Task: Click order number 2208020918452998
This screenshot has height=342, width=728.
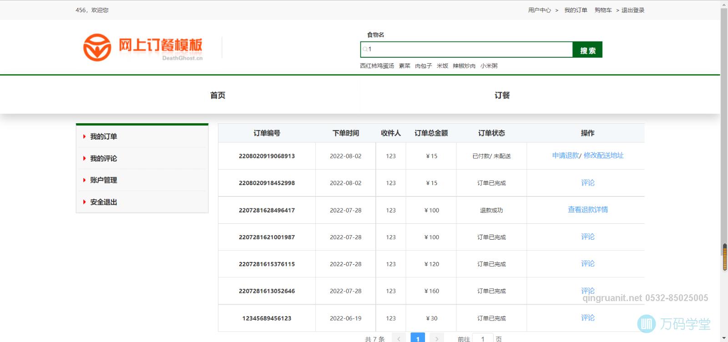Action: coord(267,183)
